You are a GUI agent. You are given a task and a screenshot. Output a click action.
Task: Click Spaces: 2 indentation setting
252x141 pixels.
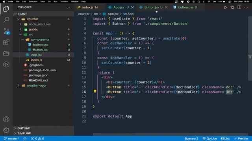pyautogui.click(x=191, y=138)
